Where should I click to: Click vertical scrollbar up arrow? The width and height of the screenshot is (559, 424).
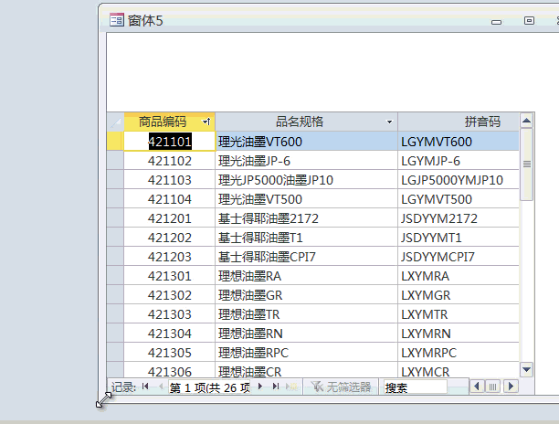pos(526,121)
